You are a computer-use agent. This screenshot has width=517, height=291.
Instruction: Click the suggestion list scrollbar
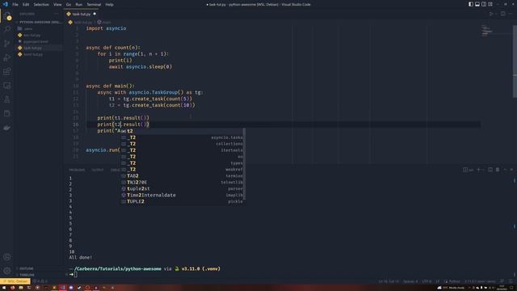[x=244, y=164]
